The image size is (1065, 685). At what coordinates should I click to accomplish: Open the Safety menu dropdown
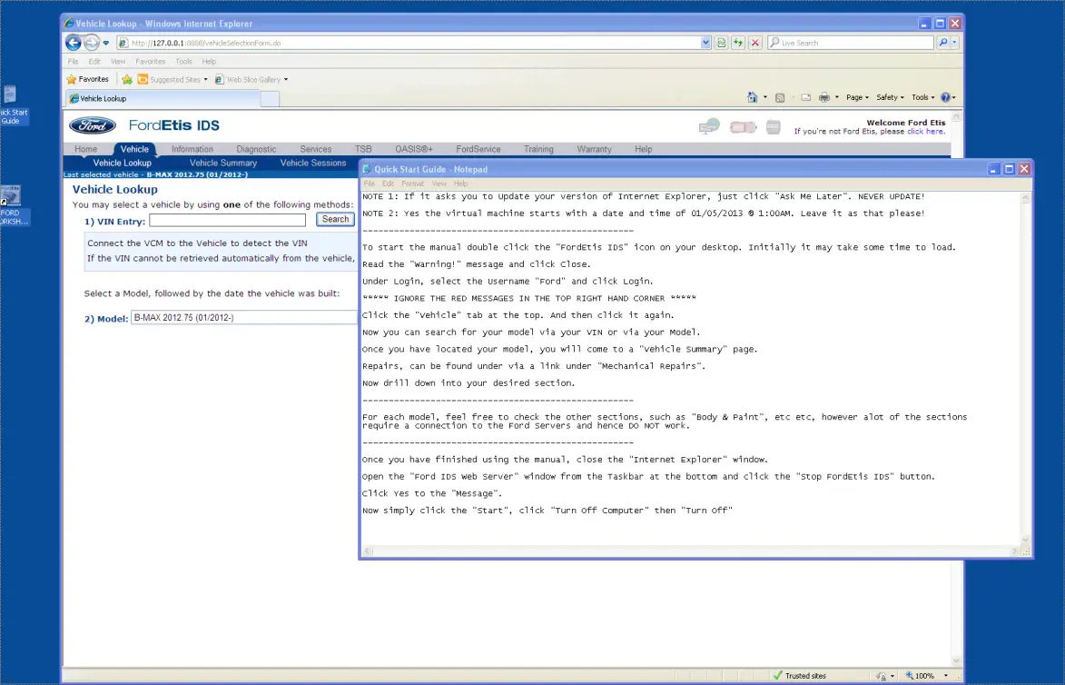coord(890,97)
